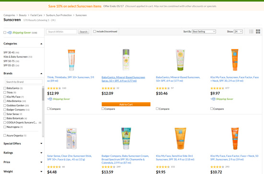
Task: Switch to list view layout icon
Action: (x=251, y=32)
